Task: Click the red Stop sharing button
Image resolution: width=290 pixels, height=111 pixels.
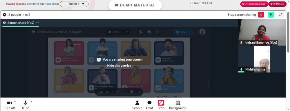Action: (x=161, y=105)
